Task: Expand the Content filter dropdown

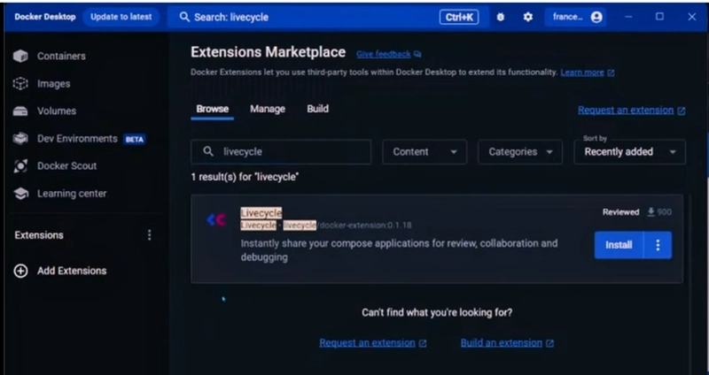Action: [425, 151]
